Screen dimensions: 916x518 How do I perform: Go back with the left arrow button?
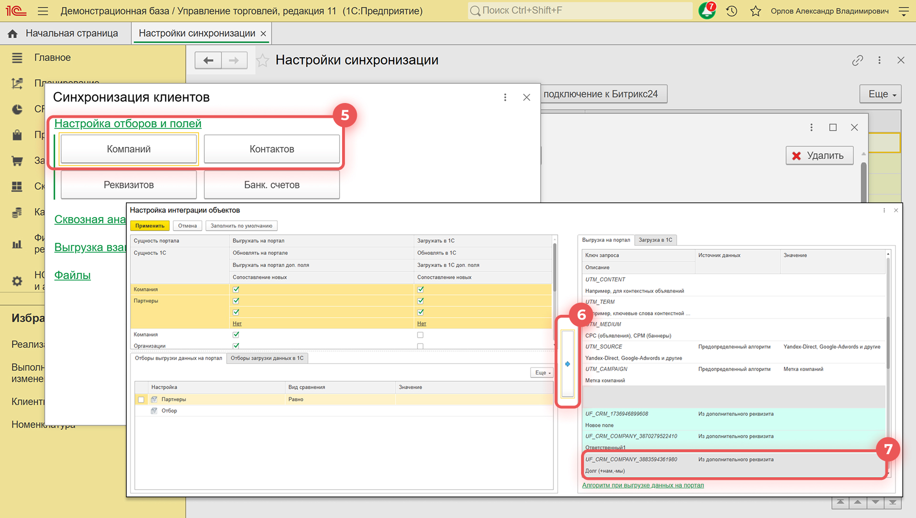point(208,60)
